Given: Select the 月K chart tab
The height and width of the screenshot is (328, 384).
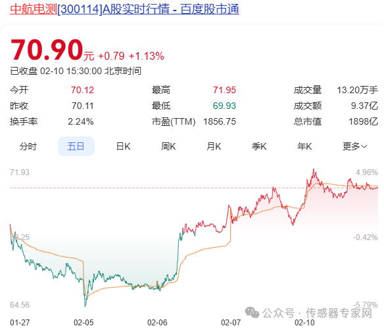Looking at the screenshot, I should [214, 146].
